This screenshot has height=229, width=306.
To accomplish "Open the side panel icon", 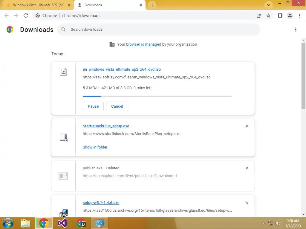I will coord(280,16).
